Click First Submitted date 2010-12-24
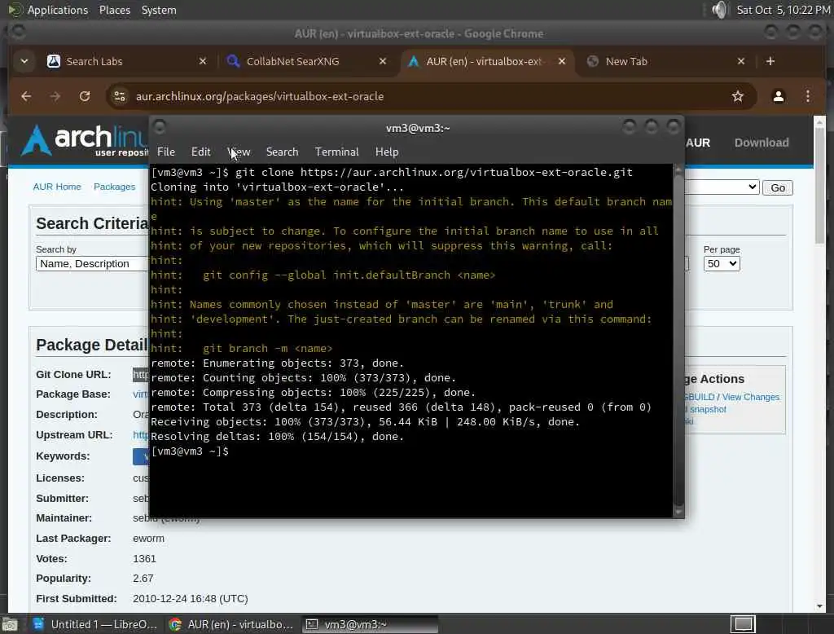Viewport: 834px width, 634px height. (190, 599)
